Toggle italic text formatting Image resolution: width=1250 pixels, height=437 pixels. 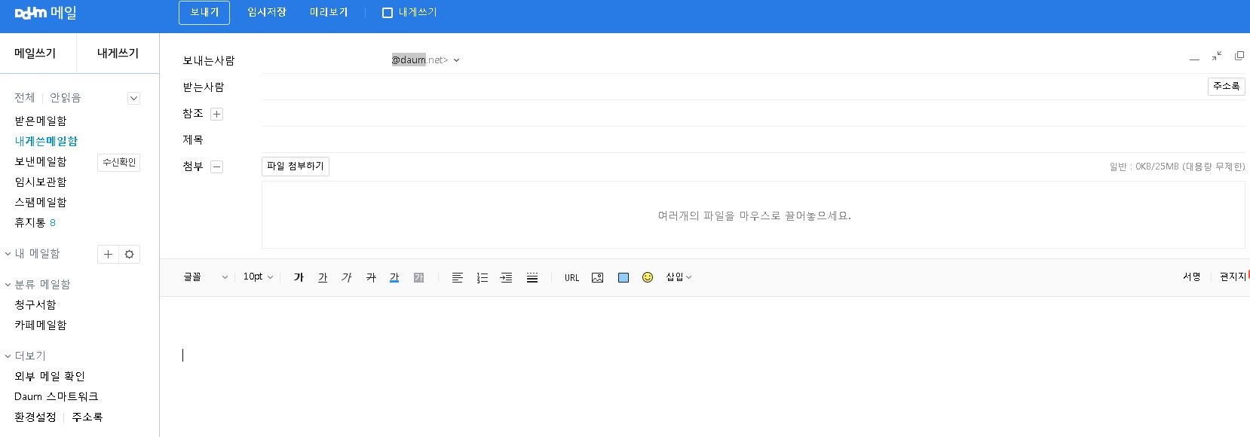(x=347, y=277)
